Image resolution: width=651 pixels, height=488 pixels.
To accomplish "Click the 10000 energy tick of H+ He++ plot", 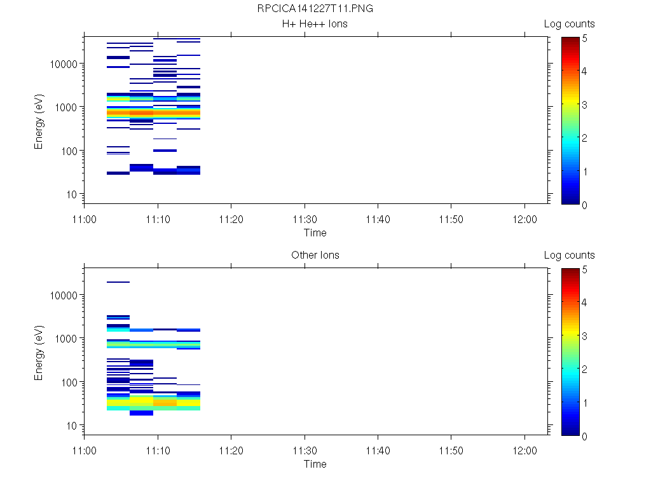I will 64,64.
